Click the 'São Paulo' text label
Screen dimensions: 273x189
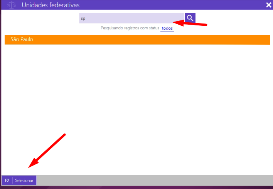(22, 40)
